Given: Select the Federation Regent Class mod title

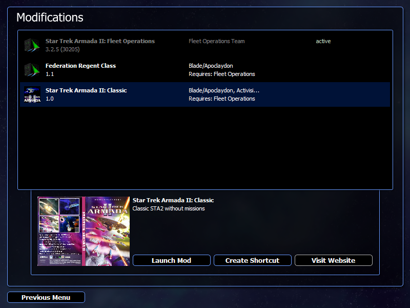Looking at the screenshot, I should coord(80,66).
